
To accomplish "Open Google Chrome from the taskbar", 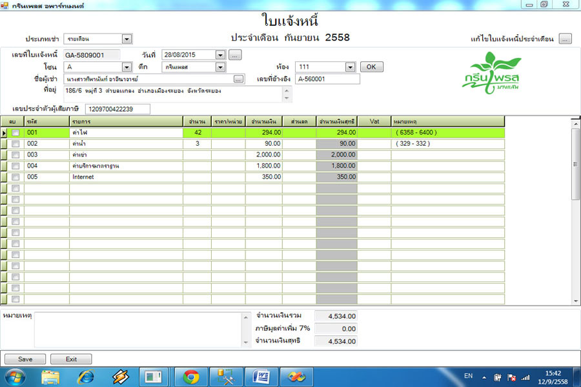I will 190,376.
